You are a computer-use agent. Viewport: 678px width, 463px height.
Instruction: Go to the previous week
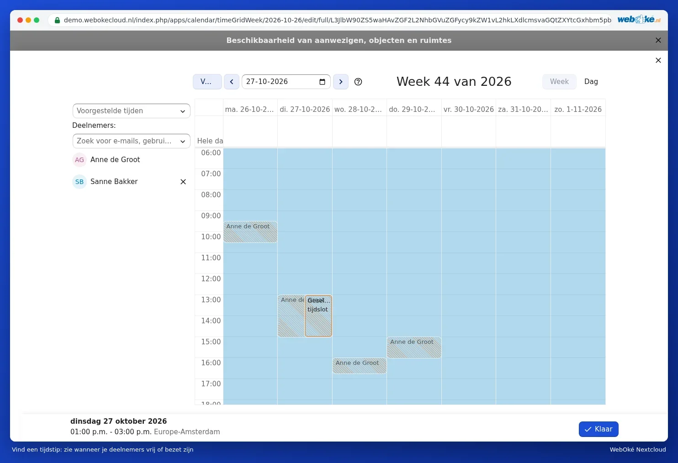tap(232, 82)
